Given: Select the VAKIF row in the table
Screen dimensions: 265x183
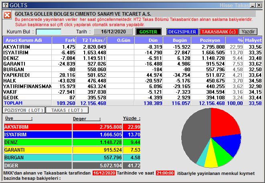Looking at the screenshot, I should click(x=132, y=92).
